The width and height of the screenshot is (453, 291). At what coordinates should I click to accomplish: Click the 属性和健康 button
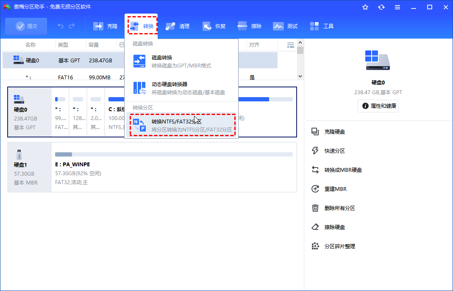[378, 106]
